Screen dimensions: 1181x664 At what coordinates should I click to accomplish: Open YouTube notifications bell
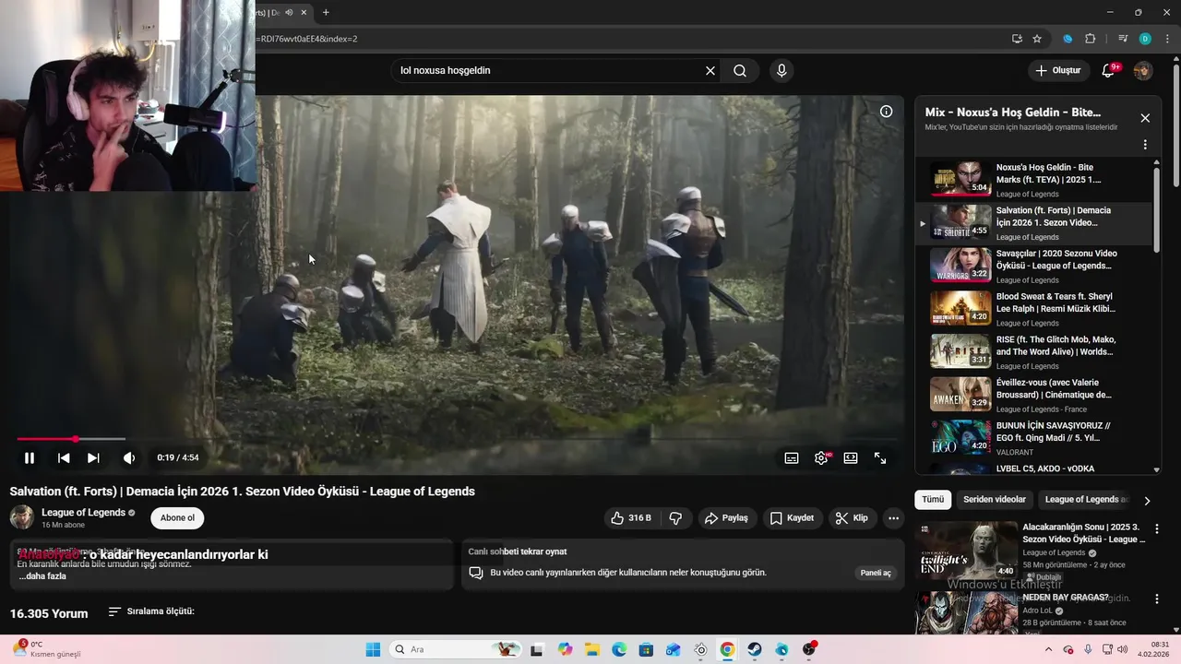[1108, 70]
